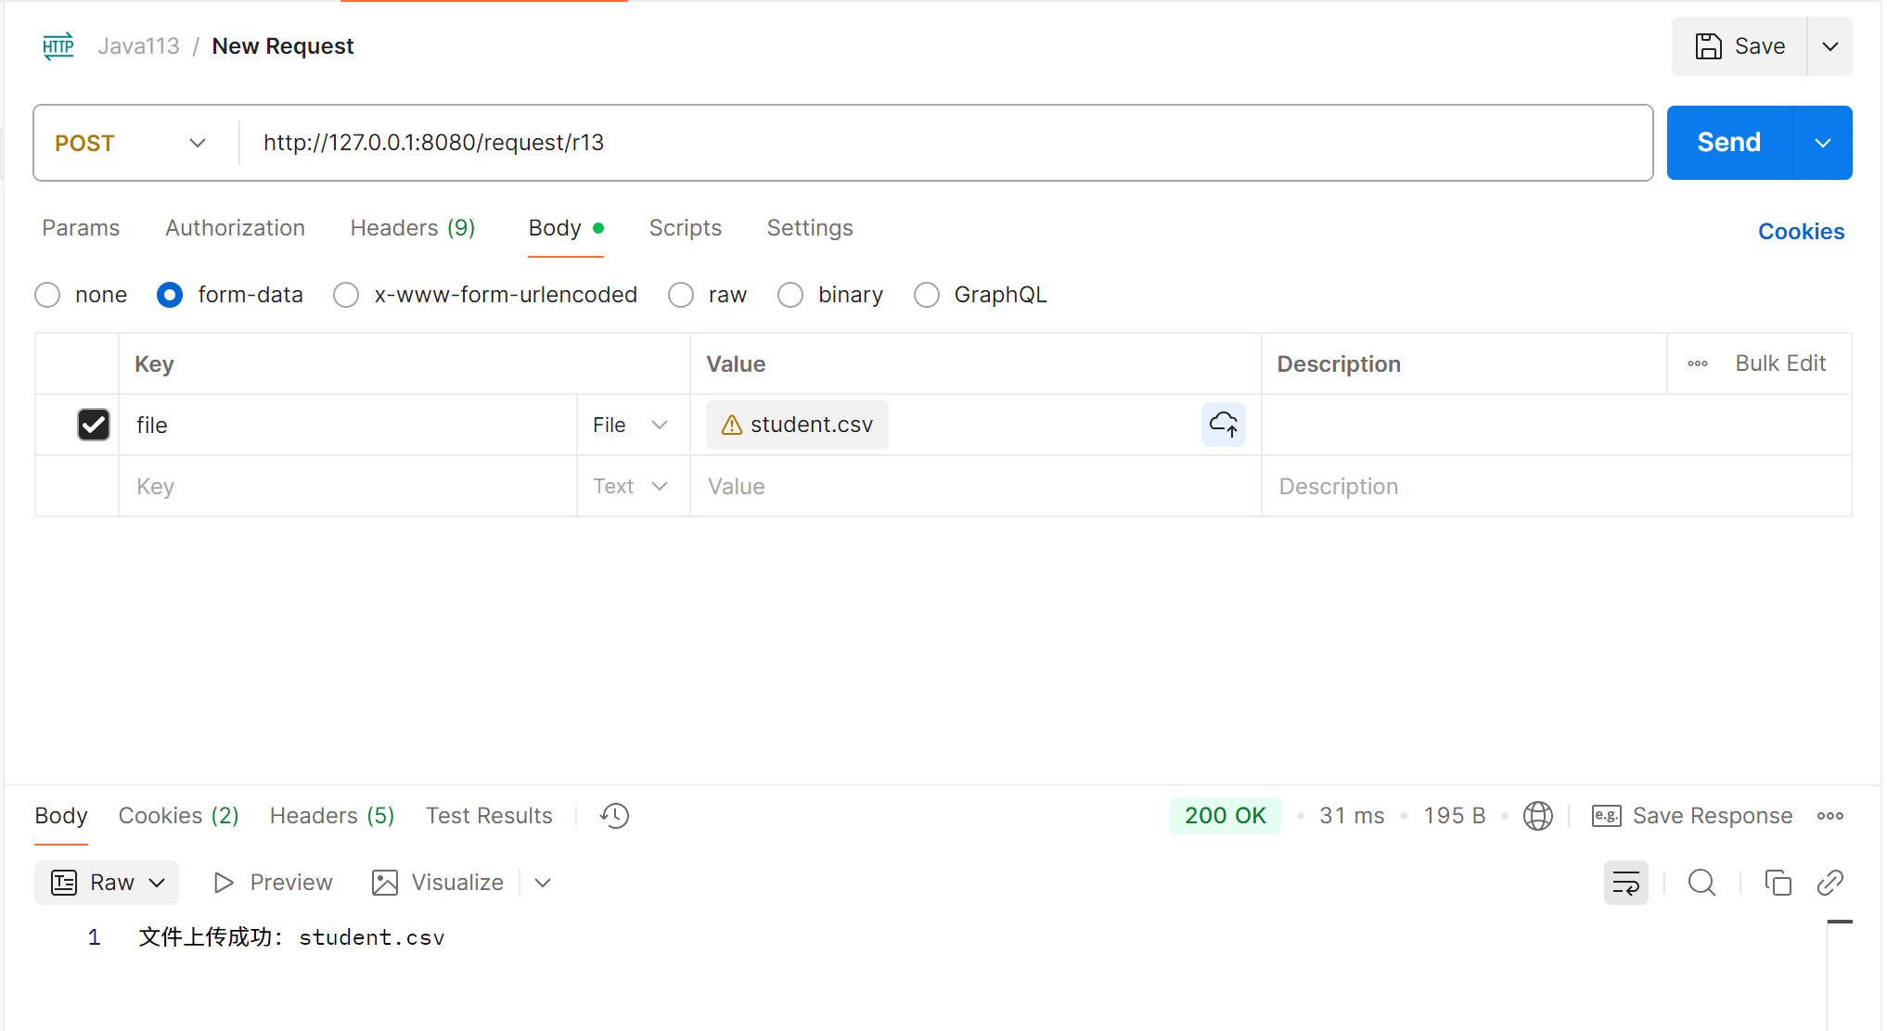Copy the response body icon
This screenshot has width=1887, height=1031.
[1778, 883]
